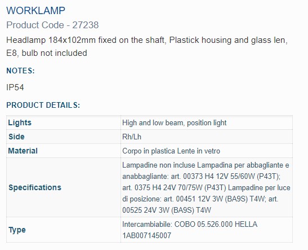Click the Lights row label
Screen dimensions: 308x250
20,122
